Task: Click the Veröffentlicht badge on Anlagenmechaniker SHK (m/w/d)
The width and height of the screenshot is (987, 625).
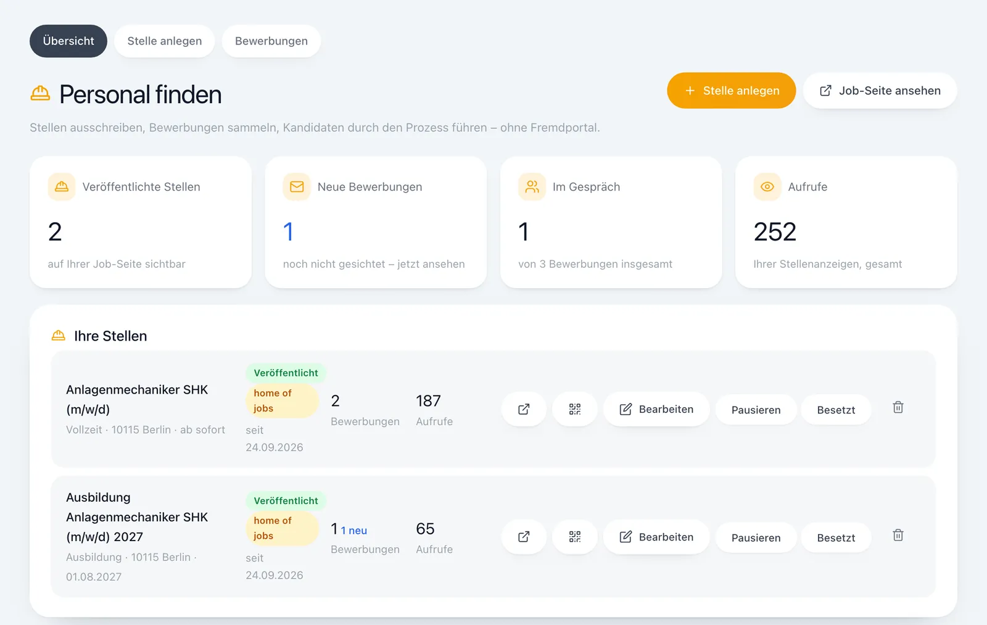Action: click(286, 373)
